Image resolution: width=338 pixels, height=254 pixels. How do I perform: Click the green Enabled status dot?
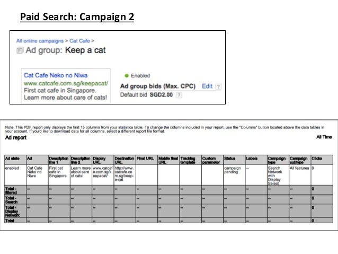[x=127, y=76]
